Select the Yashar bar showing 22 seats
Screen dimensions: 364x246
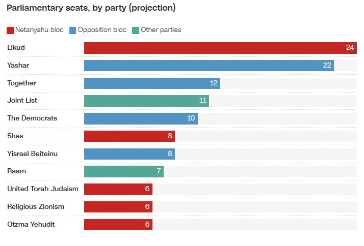(x=209, y=66)
